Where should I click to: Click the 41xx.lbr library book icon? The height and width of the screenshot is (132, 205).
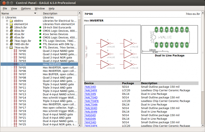coord(11,34)
